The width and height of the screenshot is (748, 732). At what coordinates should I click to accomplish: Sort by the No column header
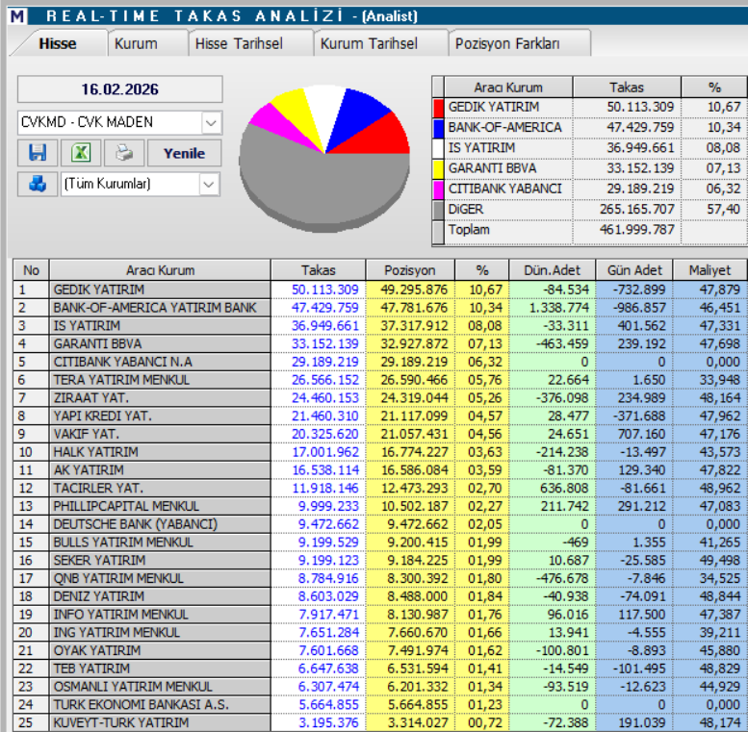31,270
